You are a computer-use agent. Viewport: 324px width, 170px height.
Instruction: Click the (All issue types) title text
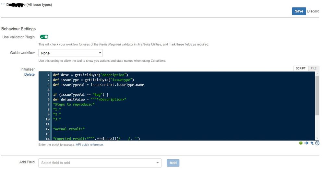(39, 5)
